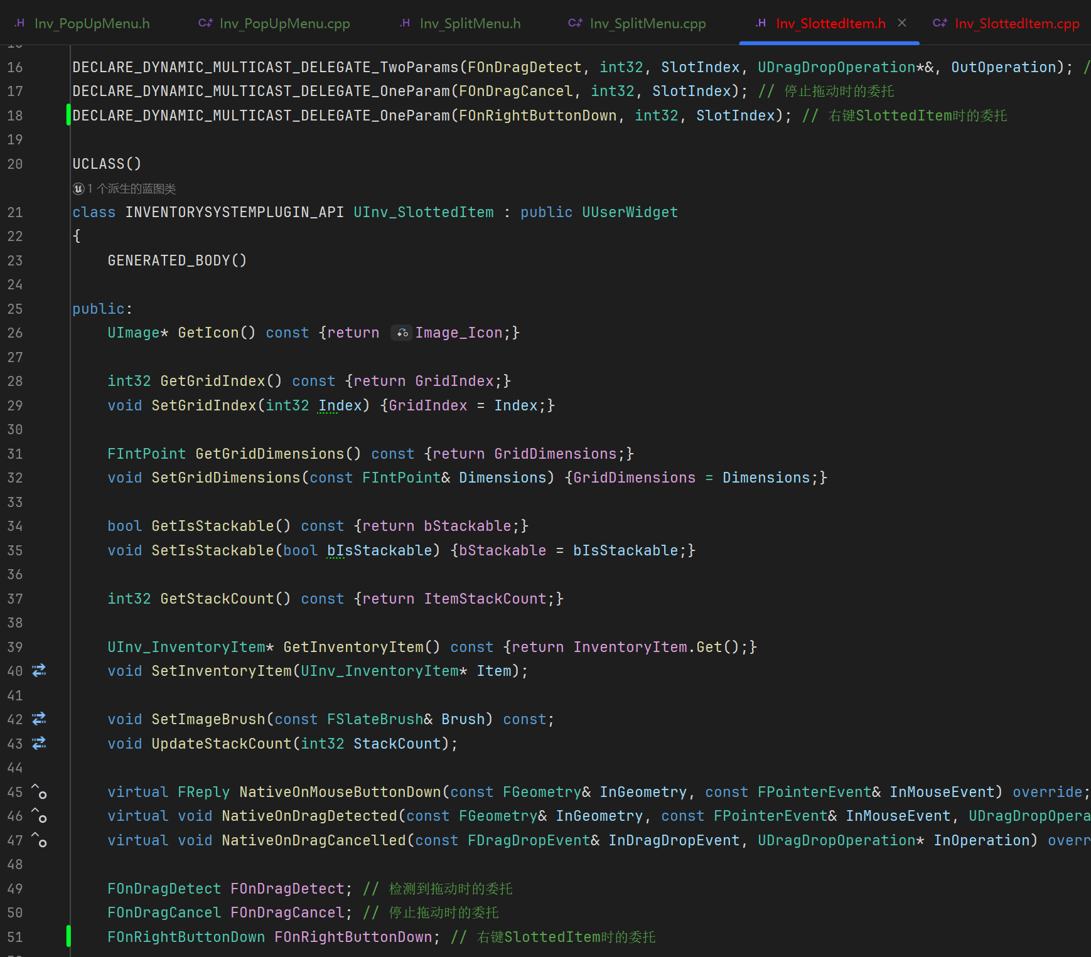Click the GetStackCount function name
This screenshot has height=957, width=1091.
[217, 599]
